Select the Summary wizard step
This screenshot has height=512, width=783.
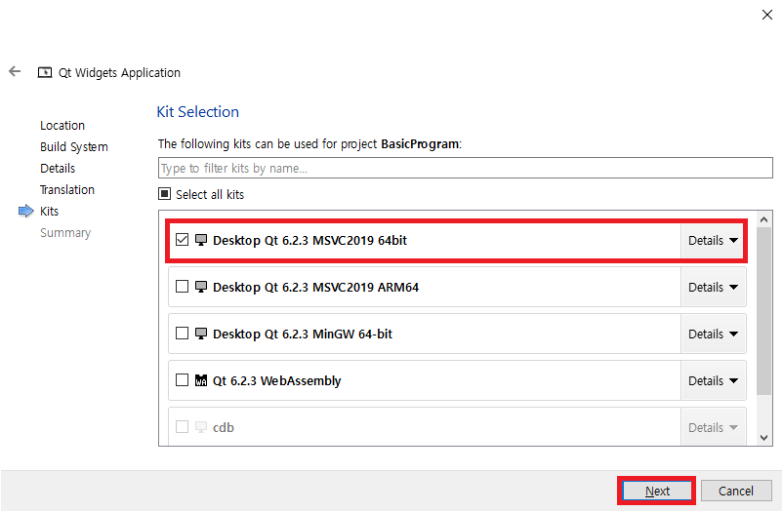click(65, 232)
